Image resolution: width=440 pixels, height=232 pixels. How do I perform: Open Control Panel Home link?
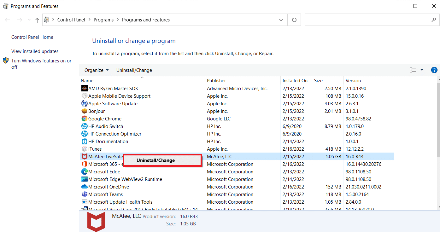32,37
